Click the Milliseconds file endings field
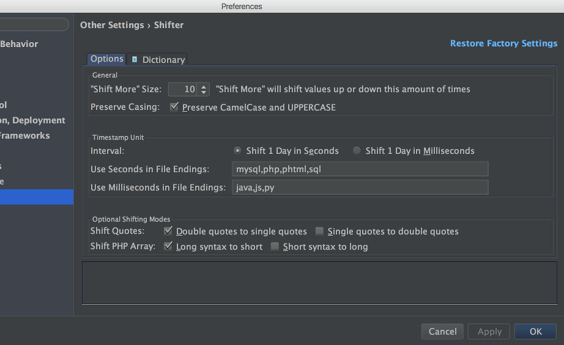The height and width of the screenshot is (345, 564). coord(360,187)
